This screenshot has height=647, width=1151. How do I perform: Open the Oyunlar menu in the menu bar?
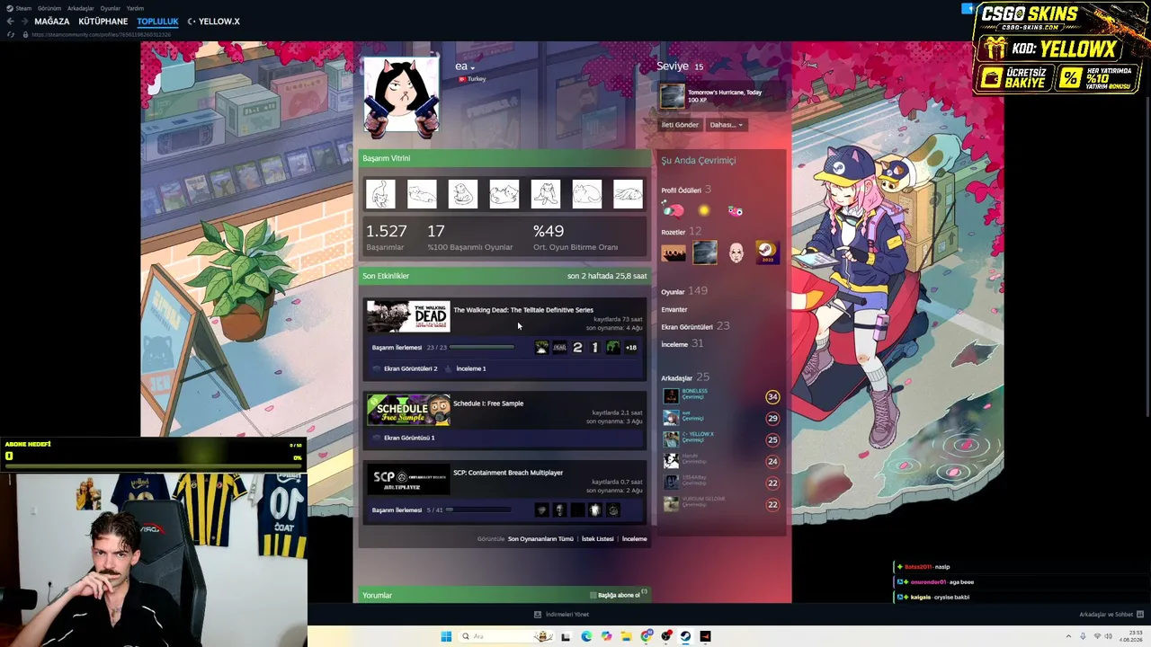coord(111,8)
